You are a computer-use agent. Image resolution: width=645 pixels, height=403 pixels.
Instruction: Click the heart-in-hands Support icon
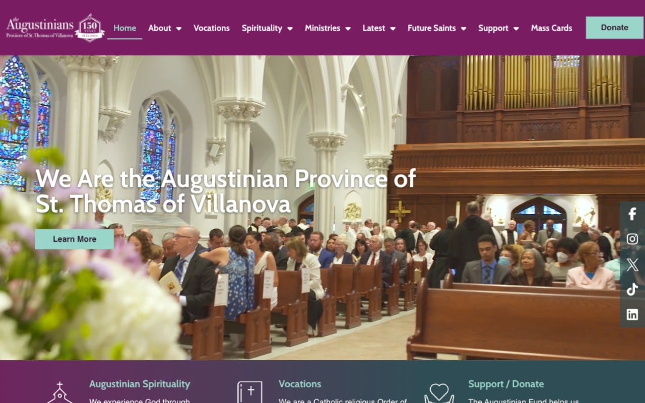[x=439, y=393]
